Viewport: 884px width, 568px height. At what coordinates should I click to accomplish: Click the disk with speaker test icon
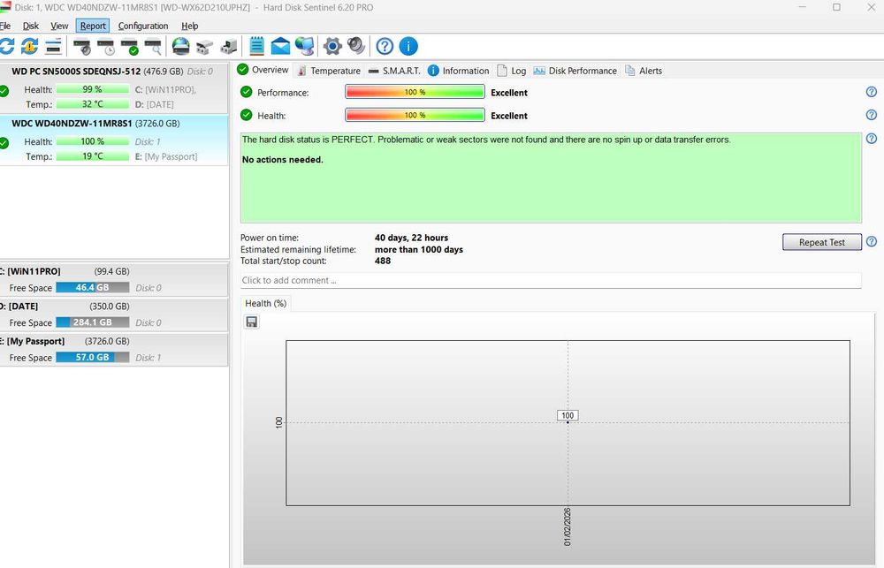[82, 47]
